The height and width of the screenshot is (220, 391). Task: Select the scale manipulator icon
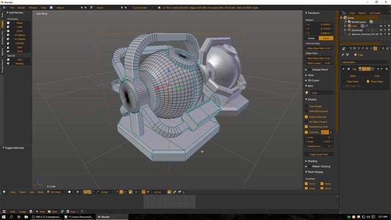pos(97,192)
